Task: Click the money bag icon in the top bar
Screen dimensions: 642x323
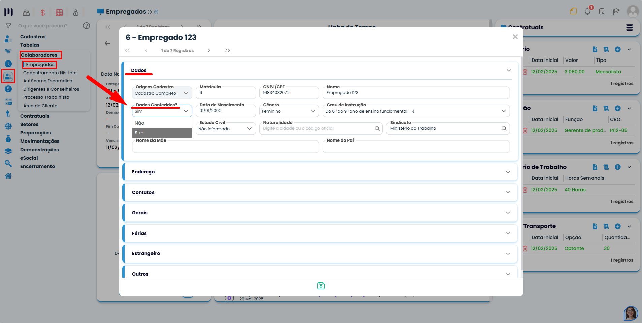Action: pyautogui.click(x=76, y=13)
